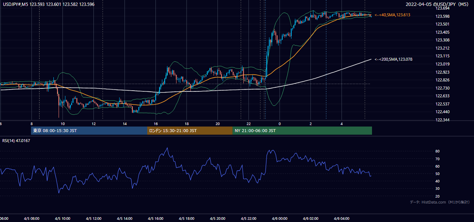Viewport: 474px width, 222px height.
Task: Click price axis value 123.501
Action: [x=442, y=24]
